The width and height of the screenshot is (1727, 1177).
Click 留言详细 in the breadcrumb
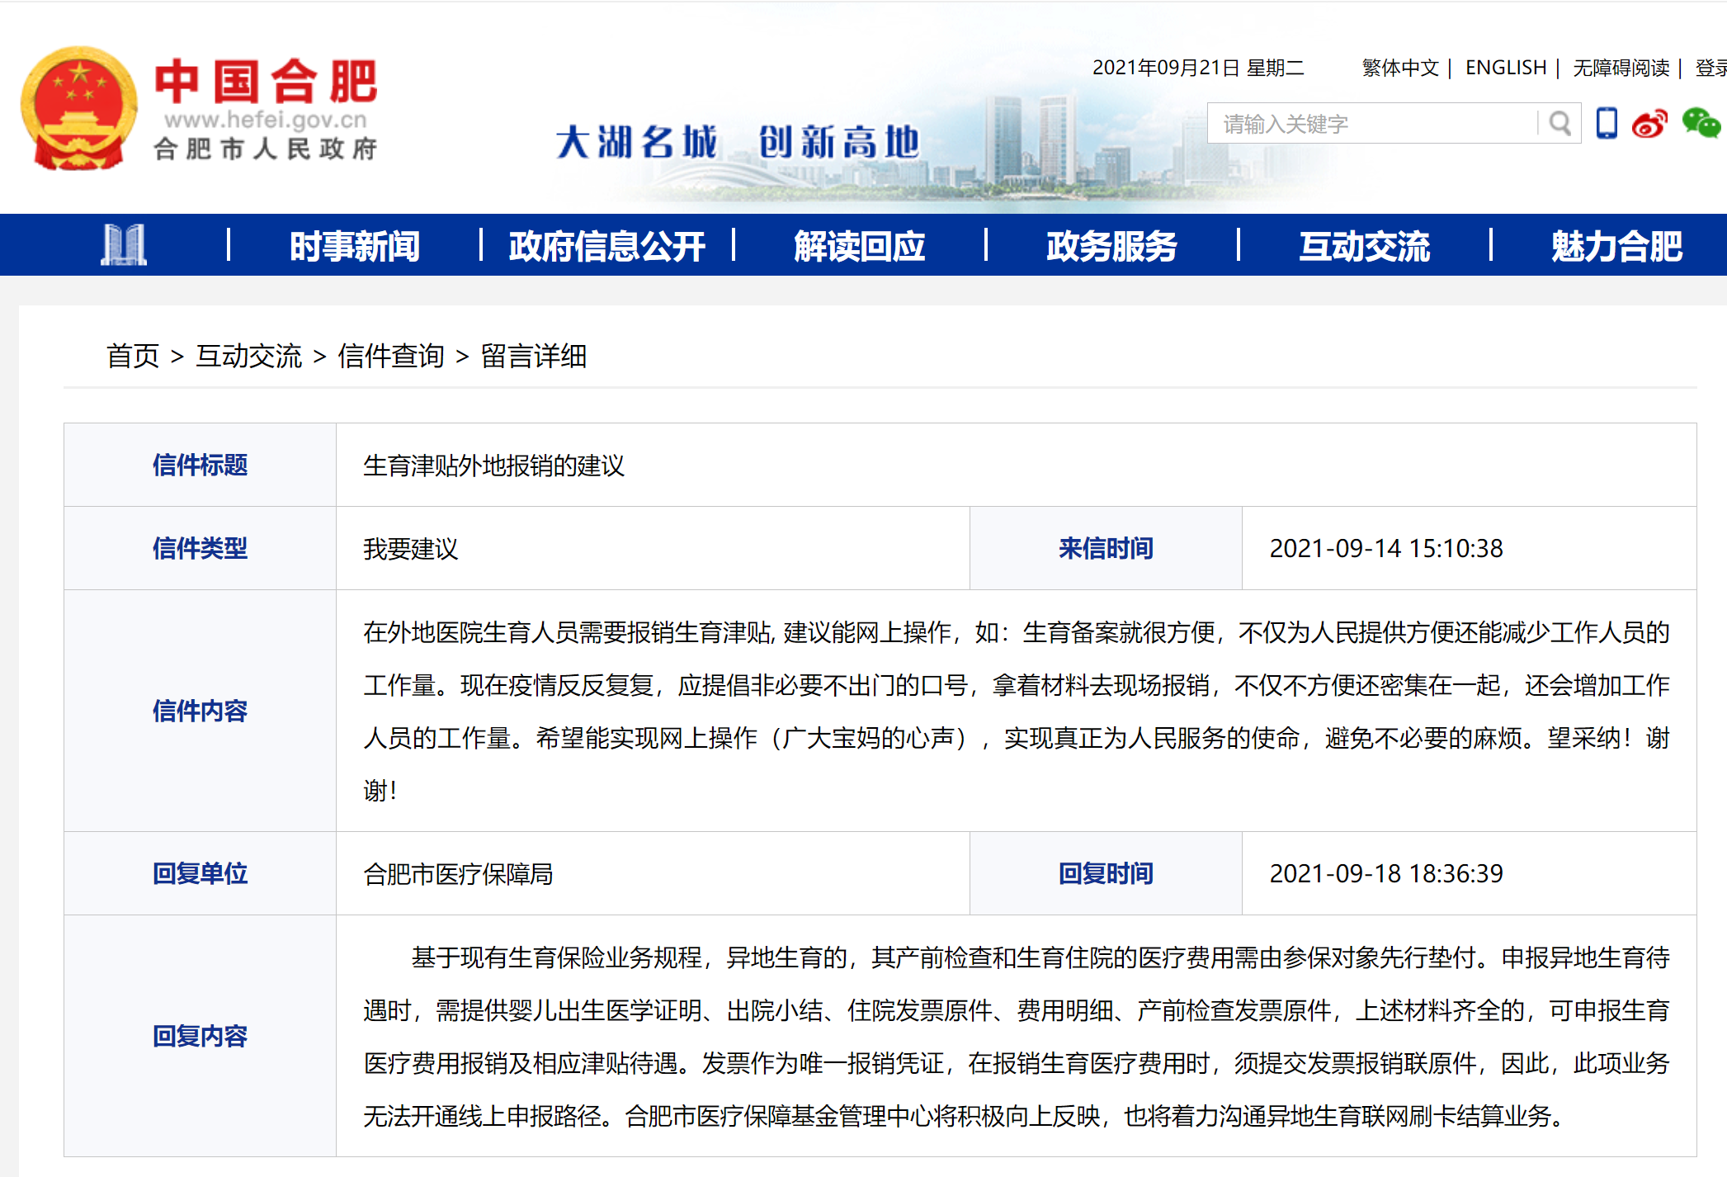(x=534, y=356)
